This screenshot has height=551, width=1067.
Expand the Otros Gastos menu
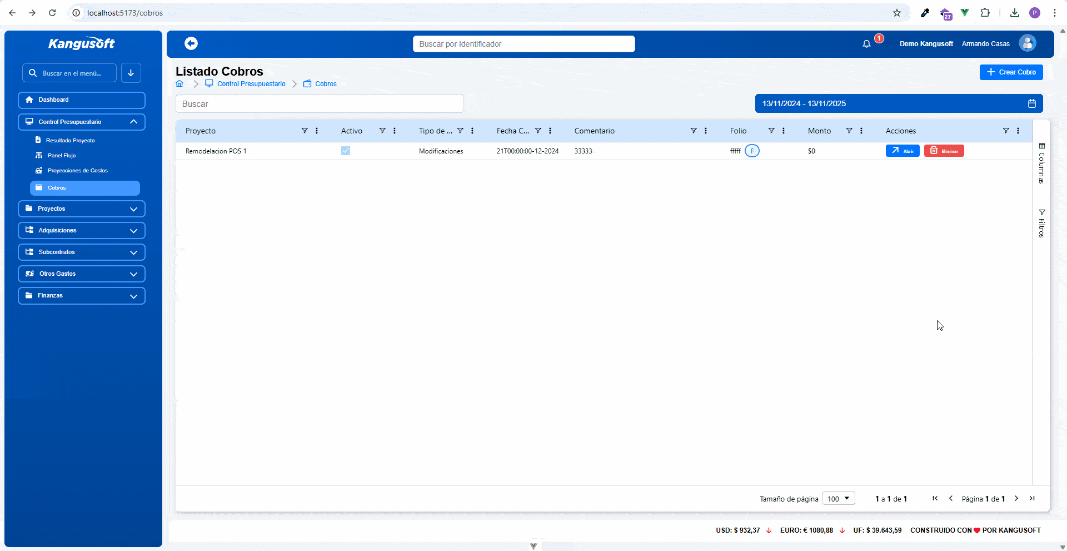click(82, 274)
